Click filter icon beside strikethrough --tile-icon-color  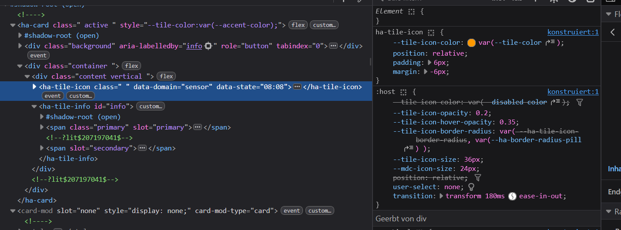(579, 102)
